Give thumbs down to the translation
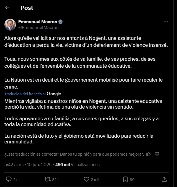The height and width of the screenshot is (187, 177). (x=157, y=154)
